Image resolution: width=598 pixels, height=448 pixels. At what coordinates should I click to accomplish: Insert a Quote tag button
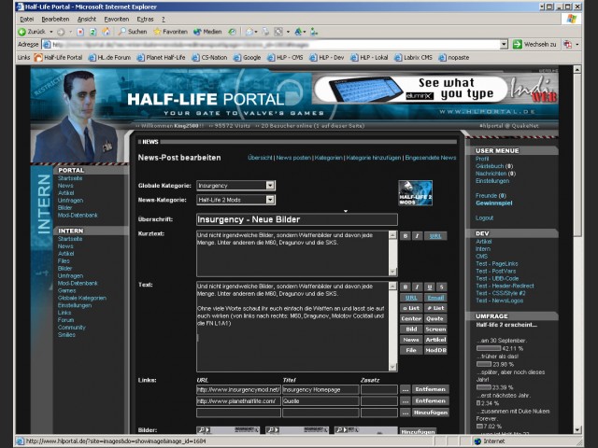pos(435,319)
